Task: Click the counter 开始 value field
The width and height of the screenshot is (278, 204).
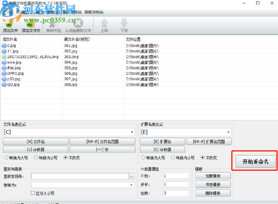Action: pyautogui.click(x=176, y=176)
